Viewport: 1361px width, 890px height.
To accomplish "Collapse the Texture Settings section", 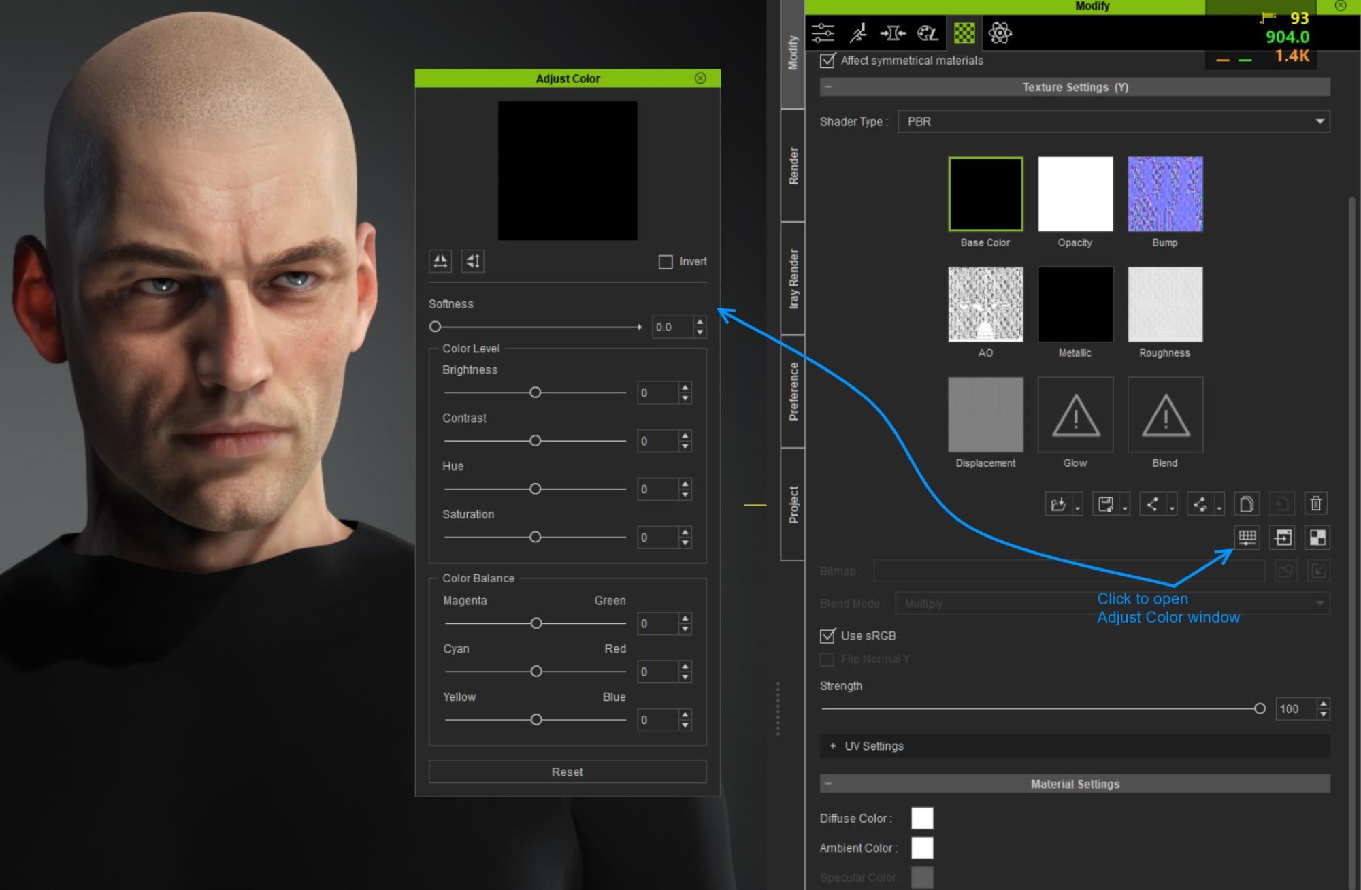I will click(x=829, y=87).
